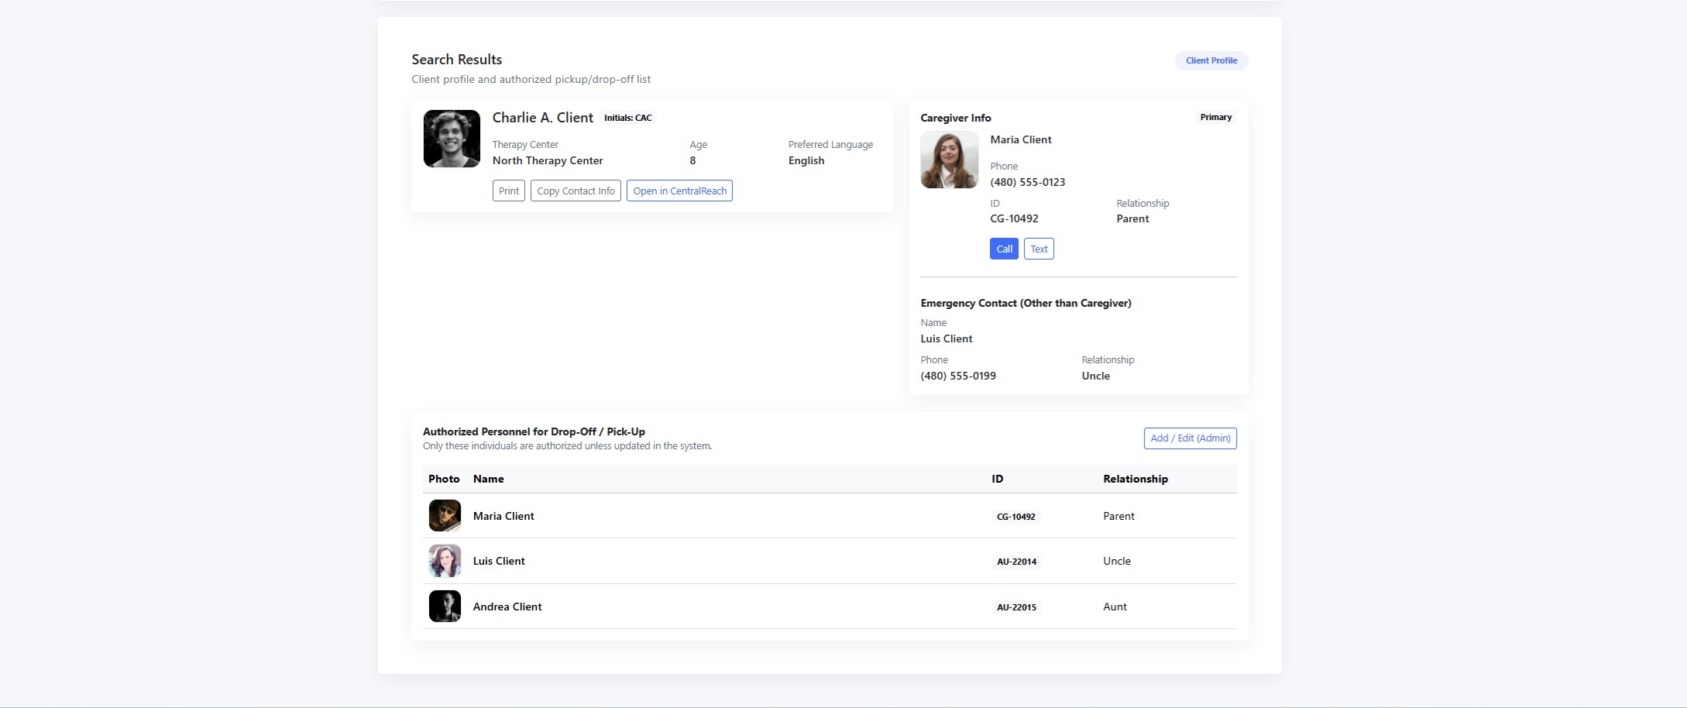Screen dimensions: 1687x708
Task: Select the AU-22014 ID badge
Action: pos(1016,562)
